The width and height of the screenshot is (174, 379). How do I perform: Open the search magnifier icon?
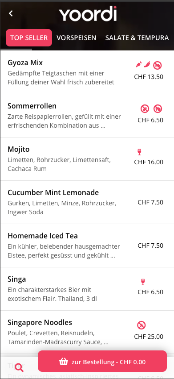(19, 367)
